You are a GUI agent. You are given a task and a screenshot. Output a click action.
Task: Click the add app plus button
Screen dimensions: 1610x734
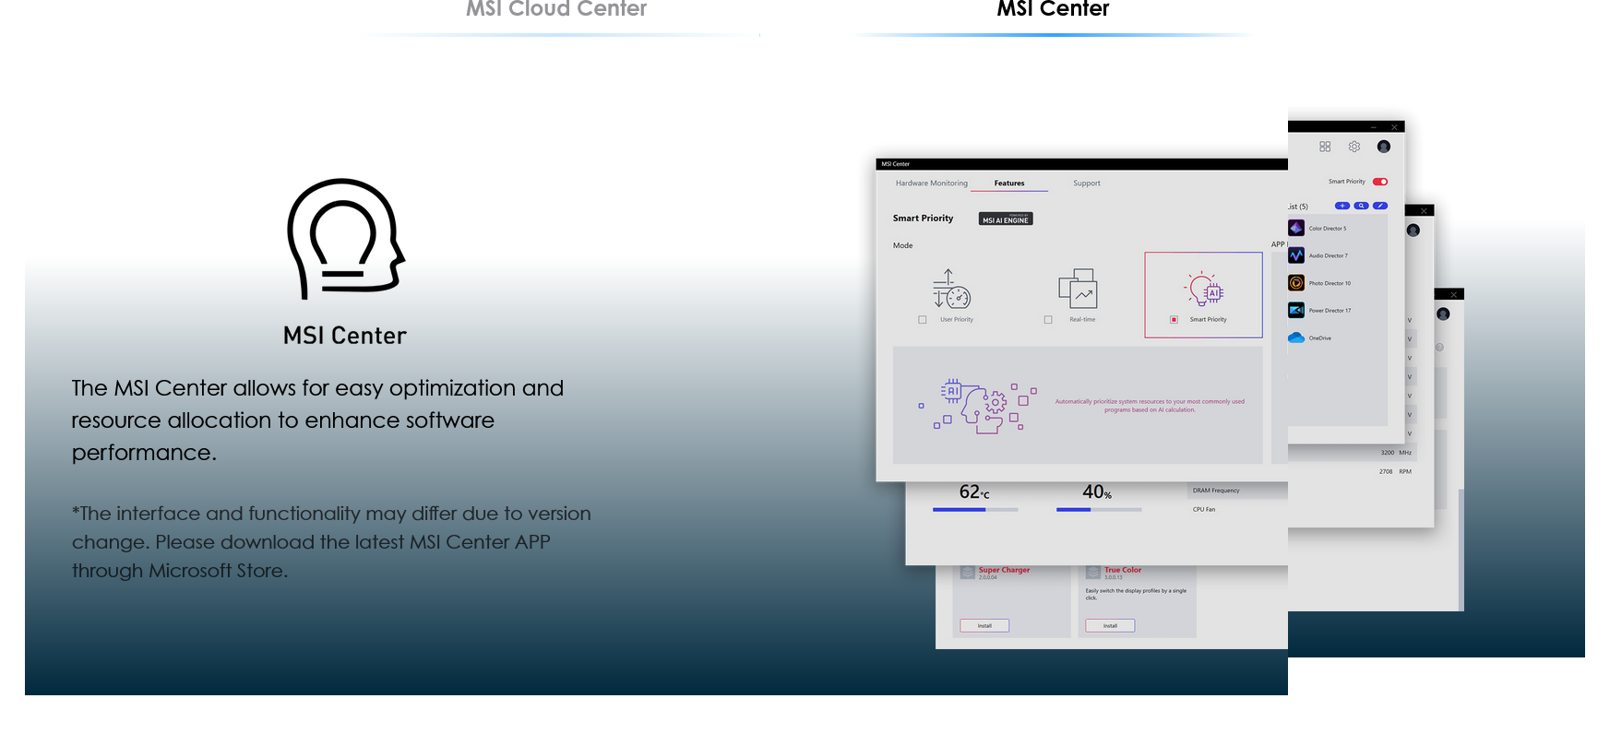point(1342,206)
